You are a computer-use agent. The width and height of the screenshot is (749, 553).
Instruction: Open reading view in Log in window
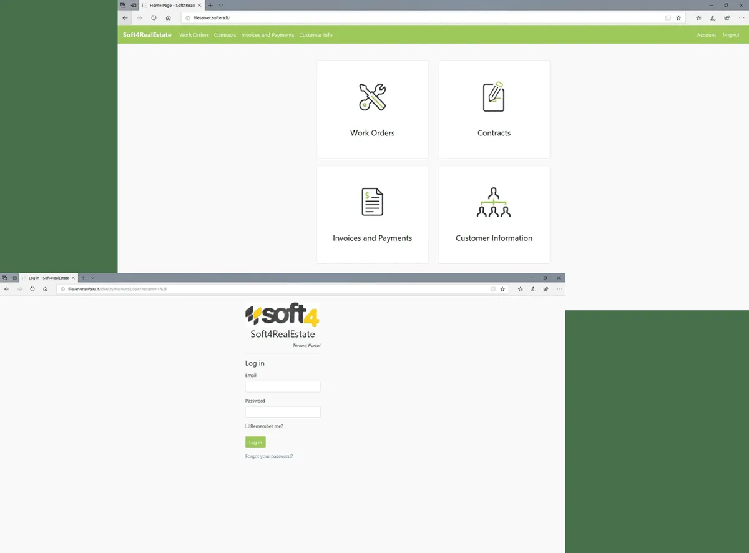[493, 289]
